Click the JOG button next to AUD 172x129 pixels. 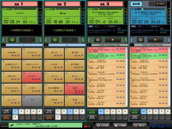[x=152, y=4]
